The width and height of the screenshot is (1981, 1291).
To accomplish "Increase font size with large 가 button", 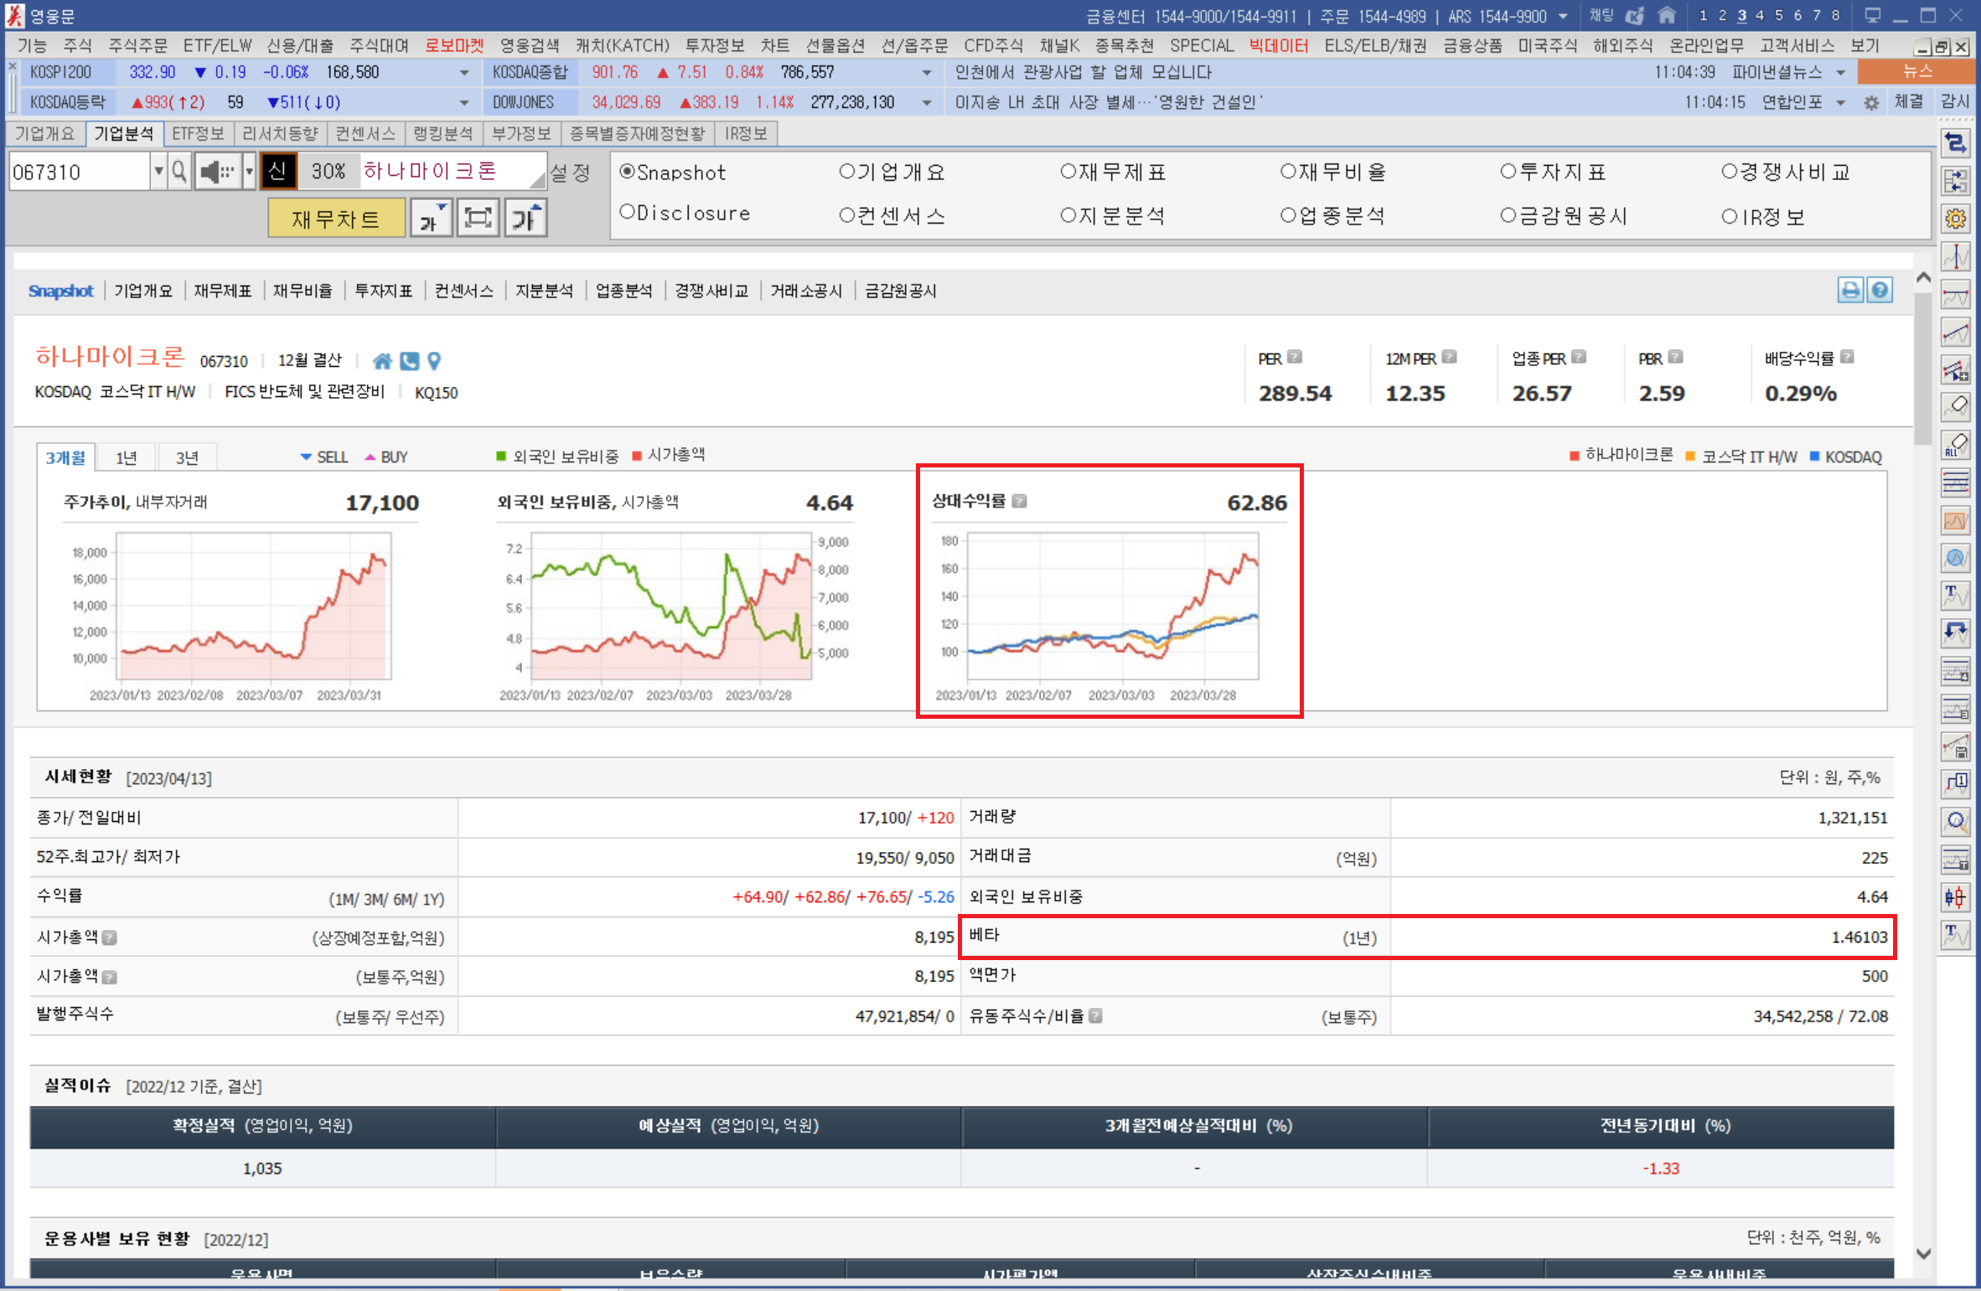I will 526,219.
